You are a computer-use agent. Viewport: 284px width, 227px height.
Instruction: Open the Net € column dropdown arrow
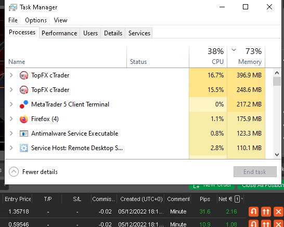pos(242,199)
